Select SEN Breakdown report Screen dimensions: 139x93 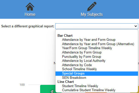tap(97, 78)
